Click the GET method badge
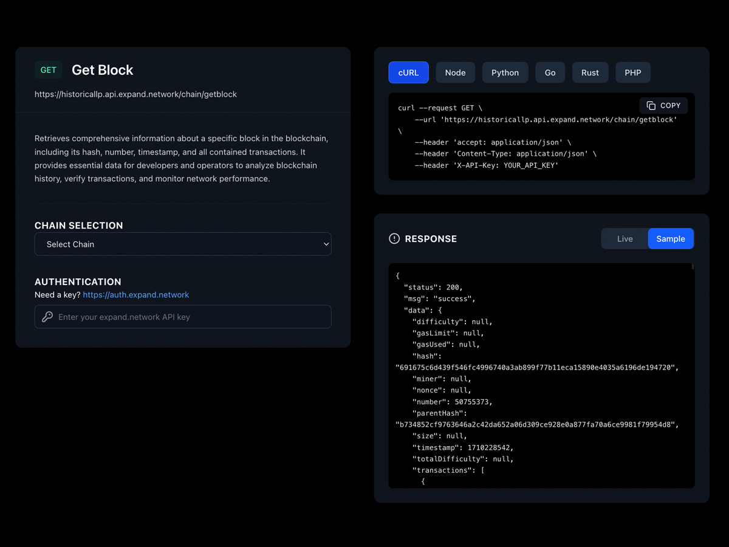 [x=49, y=70]
